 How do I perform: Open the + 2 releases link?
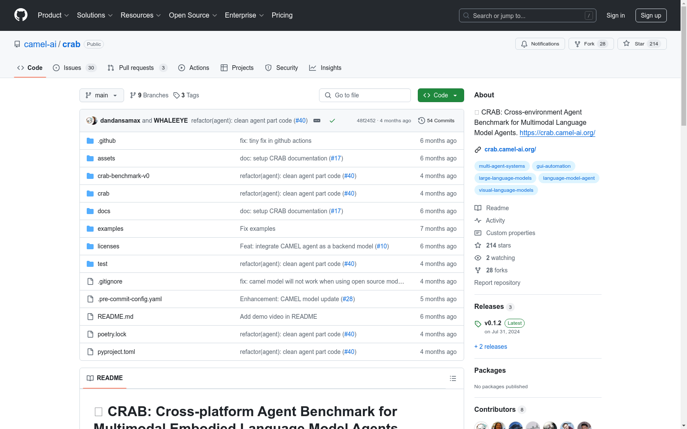[491, 347]
